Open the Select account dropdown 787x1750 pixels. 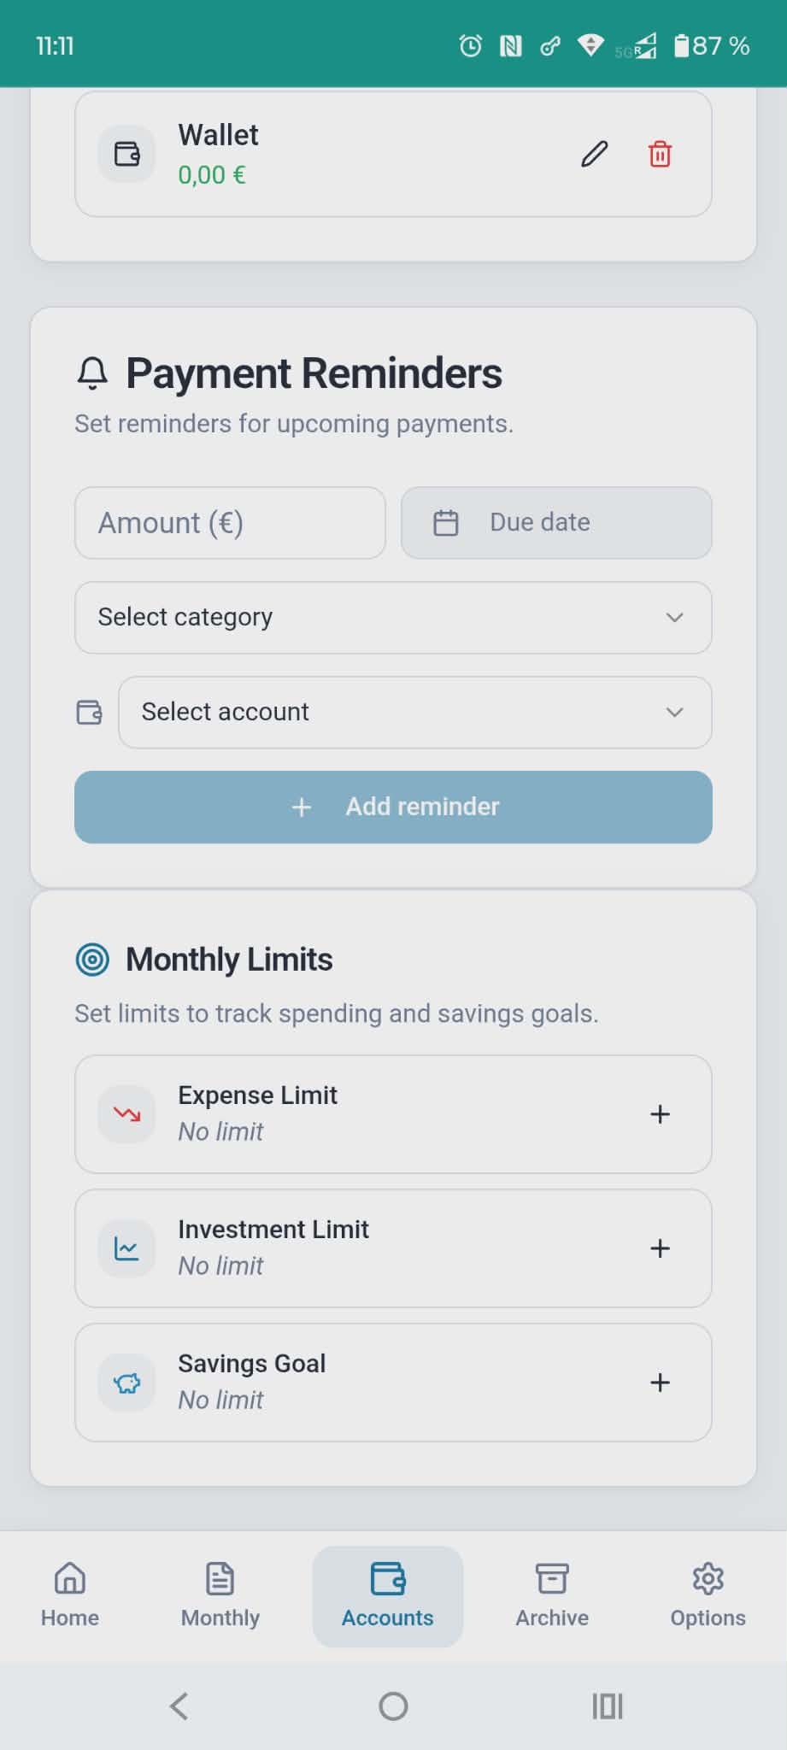pos(414,713)
